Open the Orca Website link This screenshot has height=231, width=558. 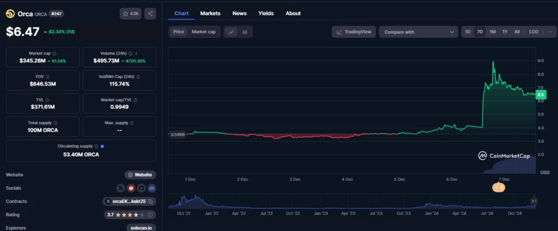tap(140, 175)
